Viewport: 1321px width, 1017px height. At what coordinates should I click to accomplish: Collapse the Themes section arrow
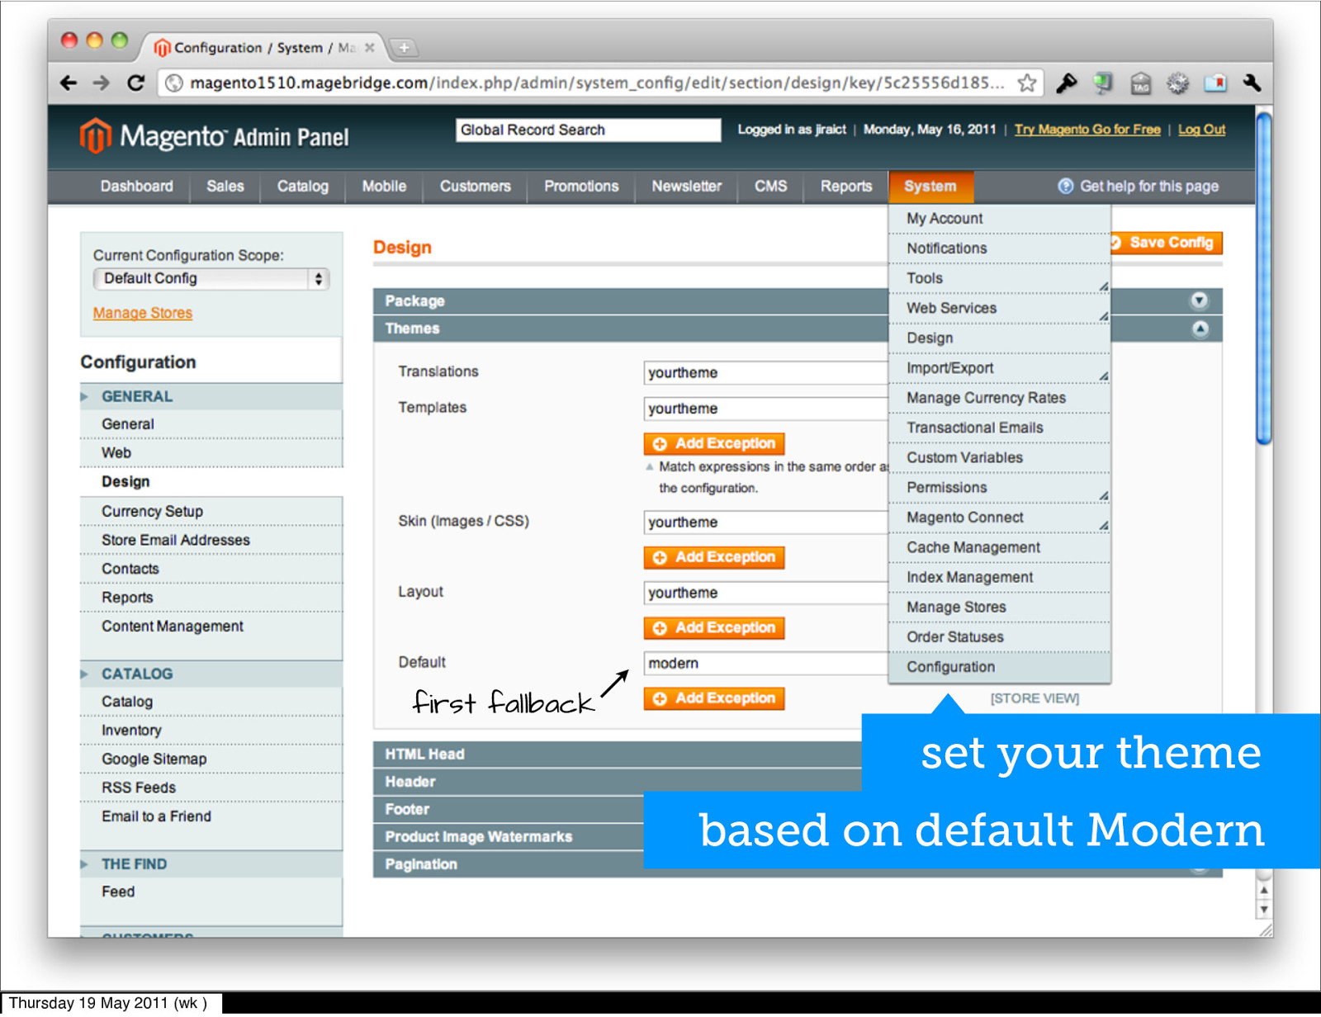1200,329
